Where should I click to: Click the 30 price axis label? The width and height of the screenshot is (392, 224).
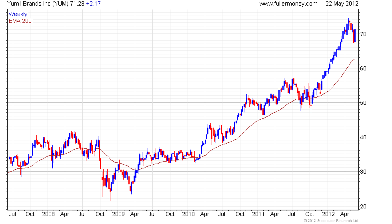[x=363, y=172]
